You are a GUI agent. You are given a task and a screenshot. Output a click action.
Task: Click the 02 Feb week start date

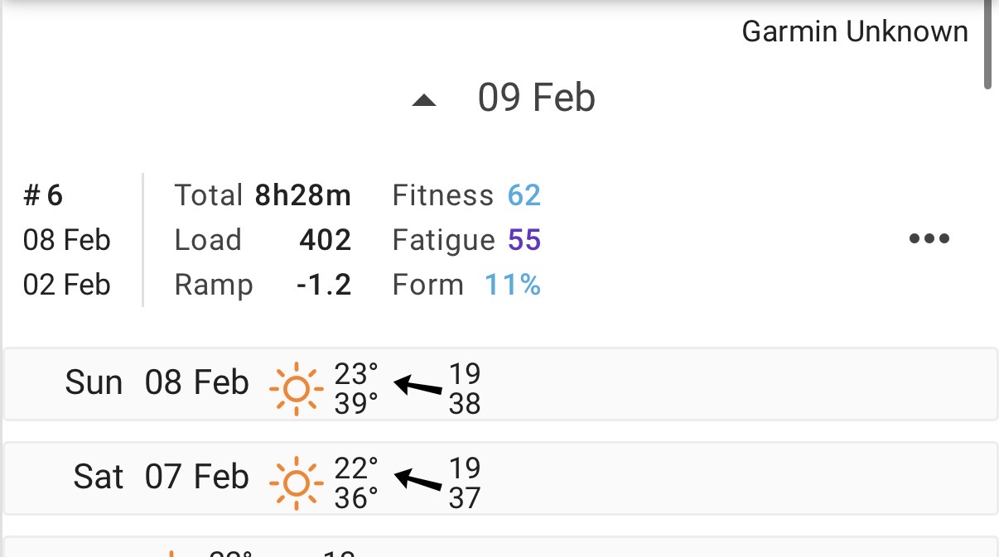(66, 286)
